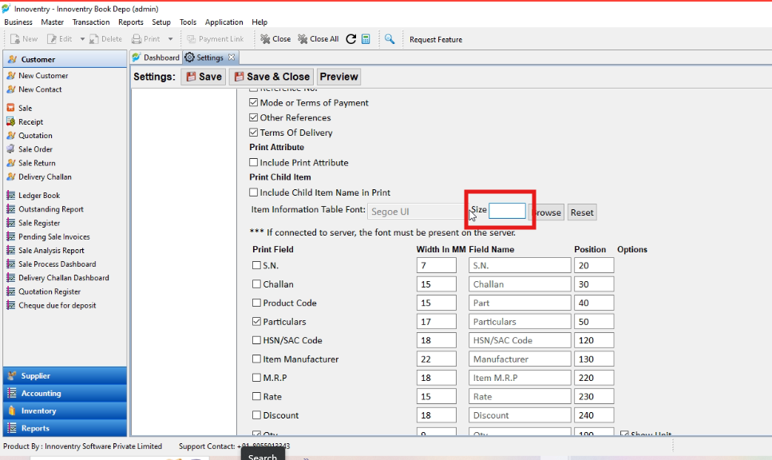Expand the Supplier sidebar section
Screen dimensions: 772x460
pos(65,375)
